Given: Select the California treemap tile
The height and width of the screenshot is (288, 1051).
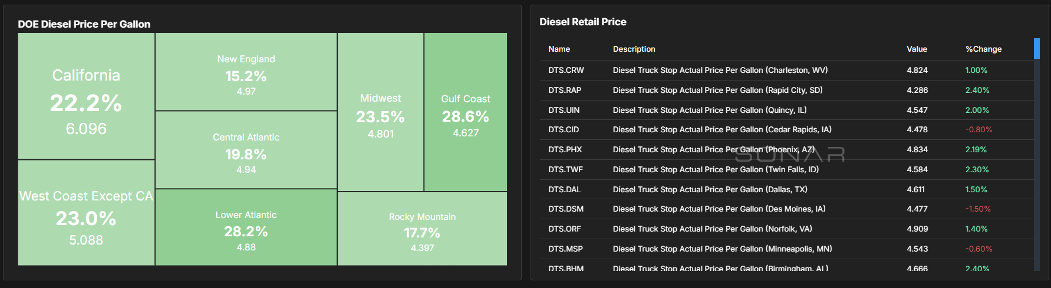Looking at the screenshot, I should point(86,96).
